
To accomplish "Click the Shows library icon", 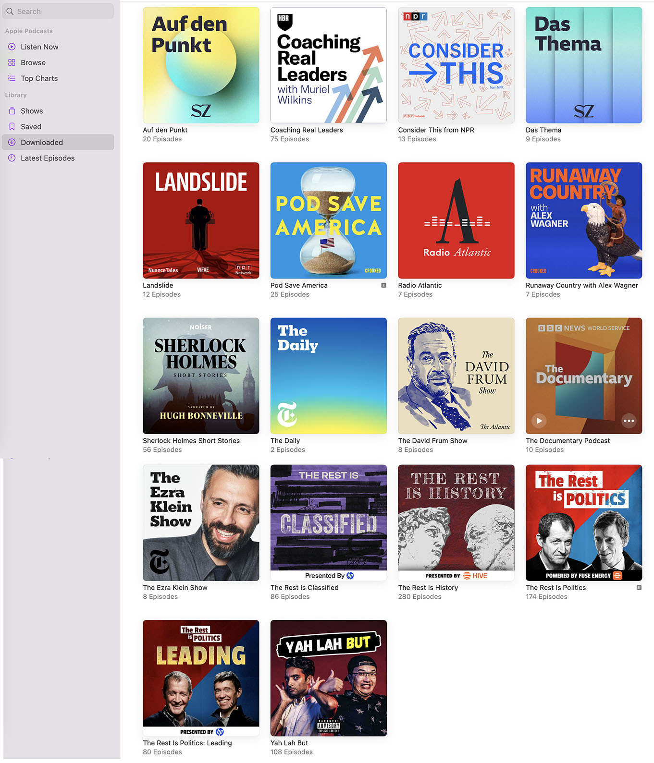I will click(12, 111).
